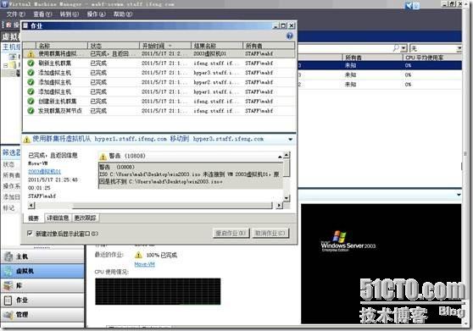Go to the 作业 view in navigation pane
Image resolution: width=473 pixels, height=331 pixels.
click(x=42, y=300)
